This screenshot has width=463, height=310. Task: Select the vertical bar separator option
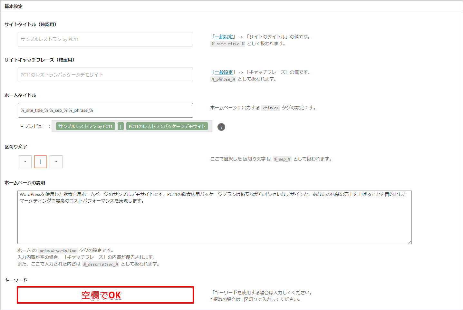pyautogui.click(x=41, y=162)
